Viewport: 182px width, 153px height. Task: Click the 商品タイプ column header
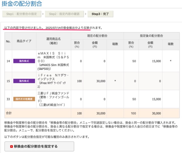click(x=24, y=41)
